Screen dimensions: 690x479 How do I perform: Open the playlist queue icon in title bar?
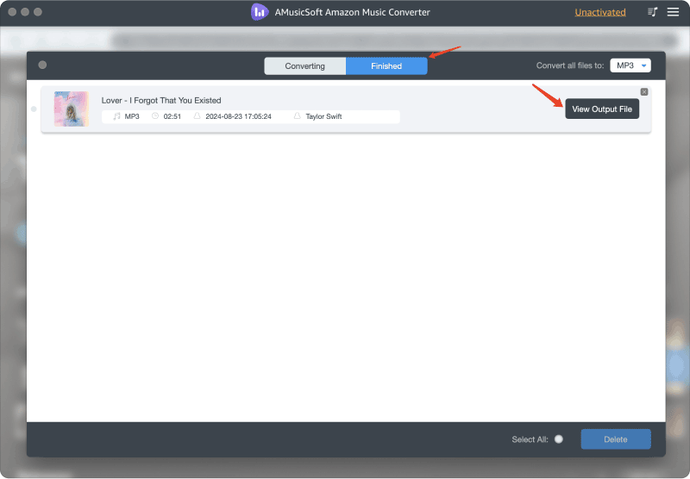tap(653, 12)
